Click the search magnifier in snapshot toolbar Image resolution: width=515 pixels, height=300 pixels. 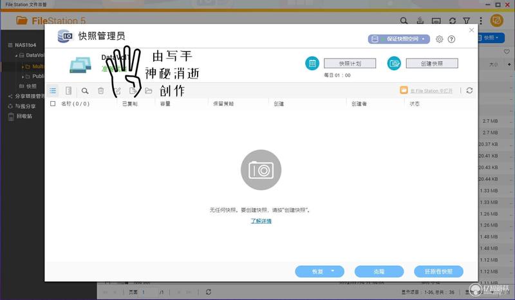85,91
